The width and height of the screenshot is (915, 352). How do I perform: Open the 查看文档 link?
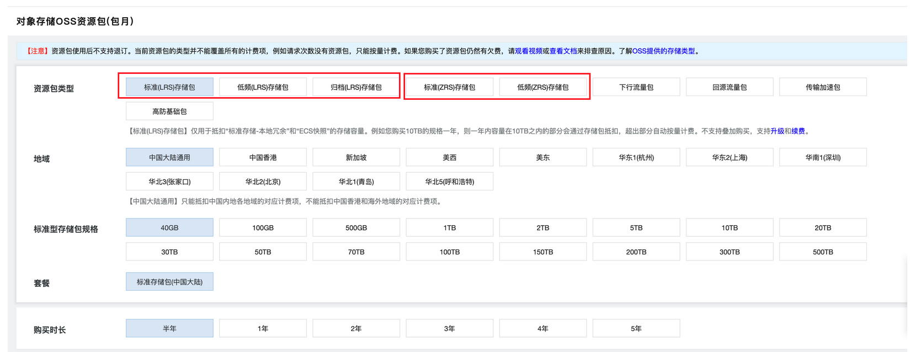pos(563,51)
